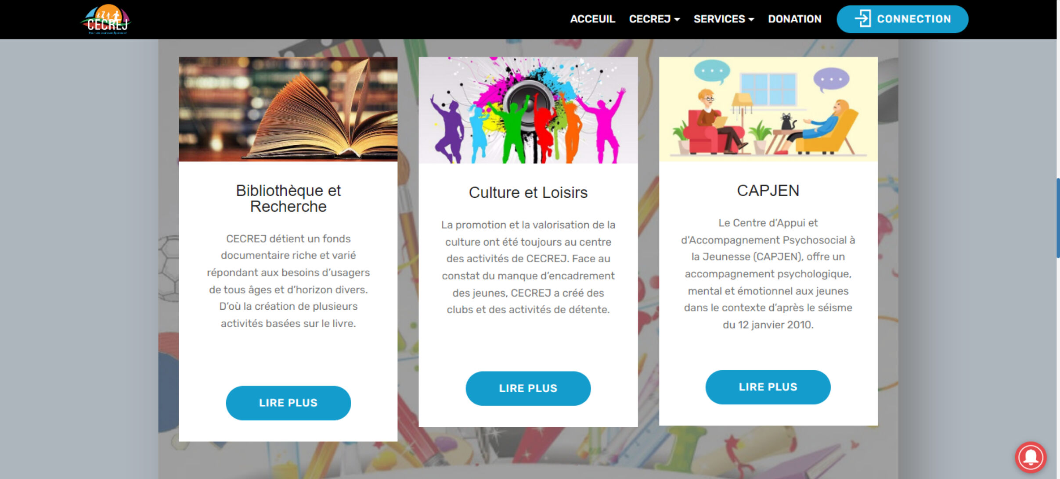Click the sign-in arrow icon in Connection

tap(863, 19)
